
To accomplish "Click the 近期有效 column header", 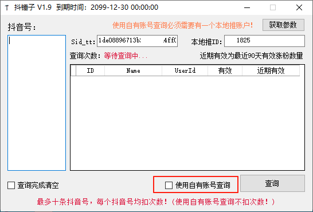I will (x=271, y=70).
